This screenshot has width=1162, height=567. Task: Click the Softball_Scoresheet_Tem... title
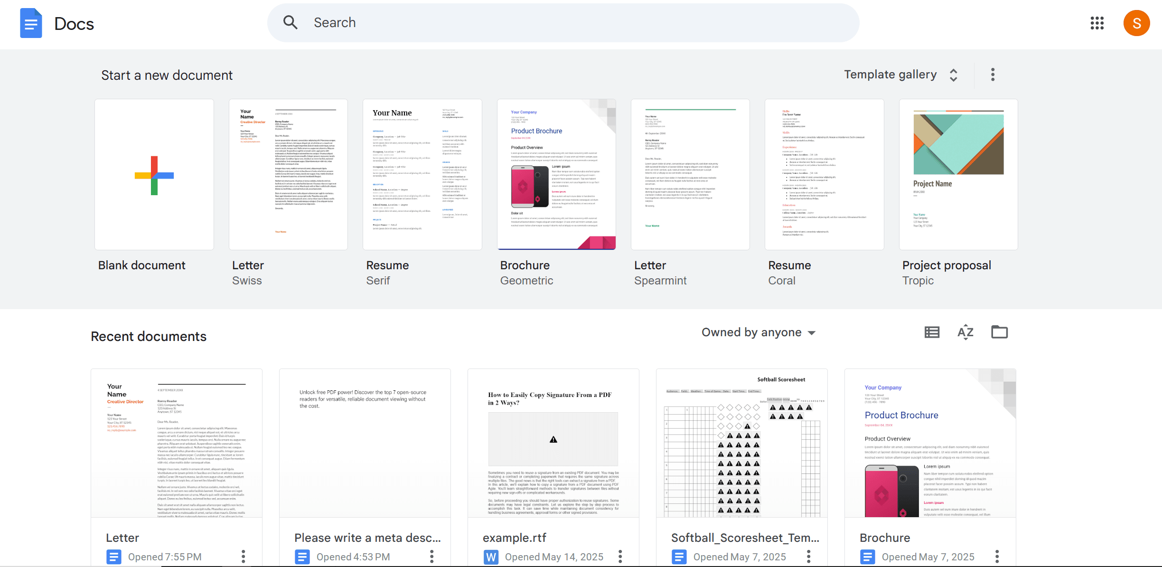[x=745, y=538]
